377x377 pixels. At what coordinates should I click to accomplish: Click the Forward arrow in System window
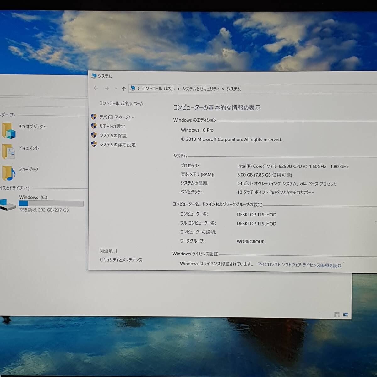coord(107,88)
